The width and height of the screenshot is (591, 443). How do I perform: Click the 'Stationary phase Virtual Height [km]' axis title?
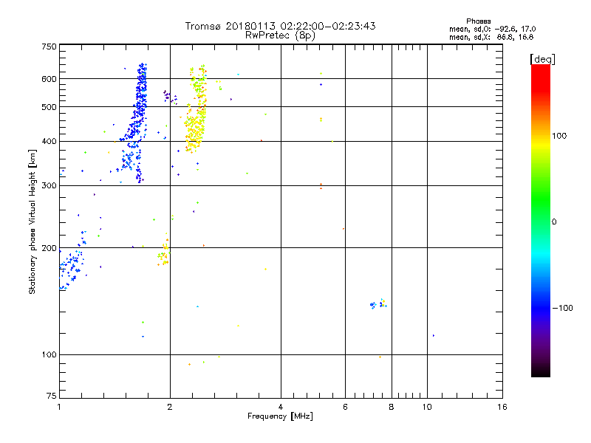pos(33,221)
